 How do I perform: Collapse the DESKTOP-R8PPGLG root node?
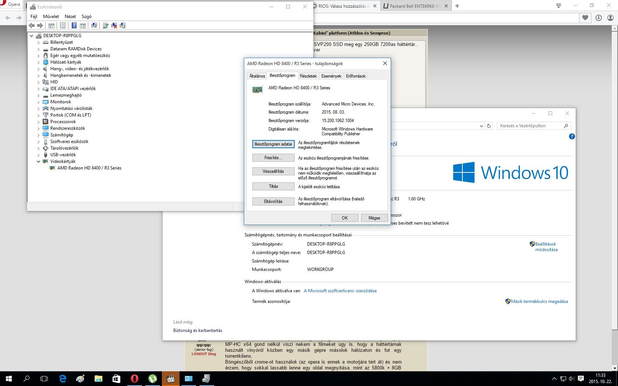click(31, 36)
